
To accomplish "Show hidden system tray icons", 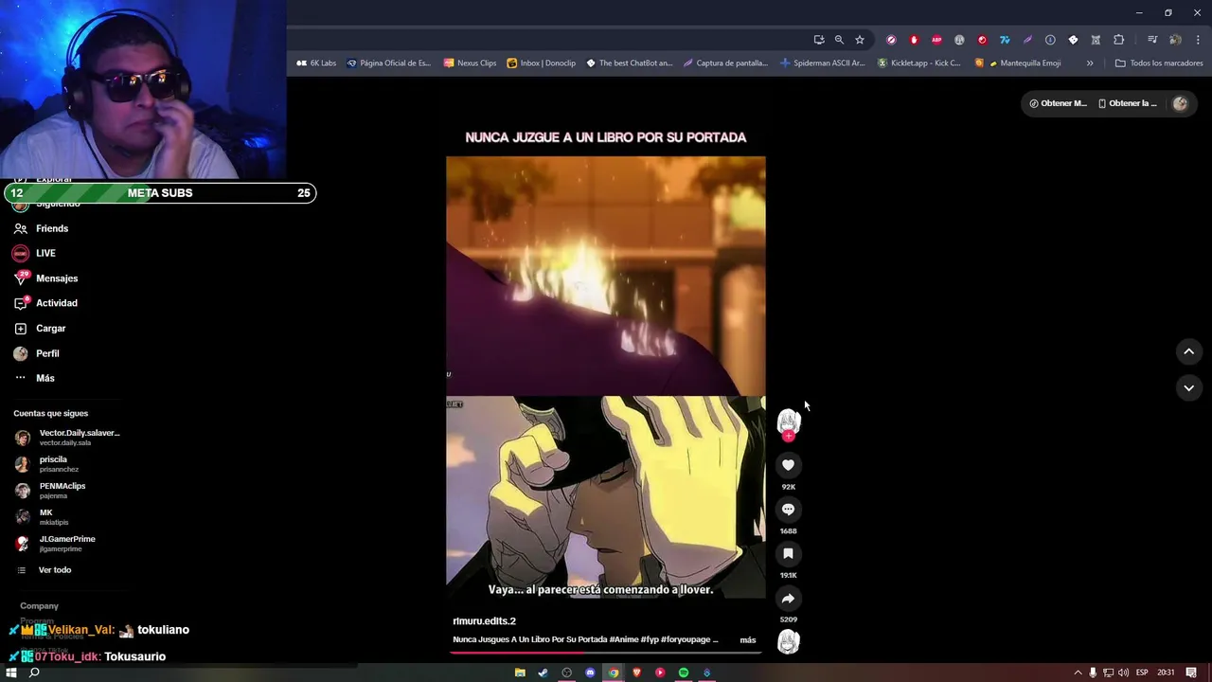I will [x=1078, y=673].
